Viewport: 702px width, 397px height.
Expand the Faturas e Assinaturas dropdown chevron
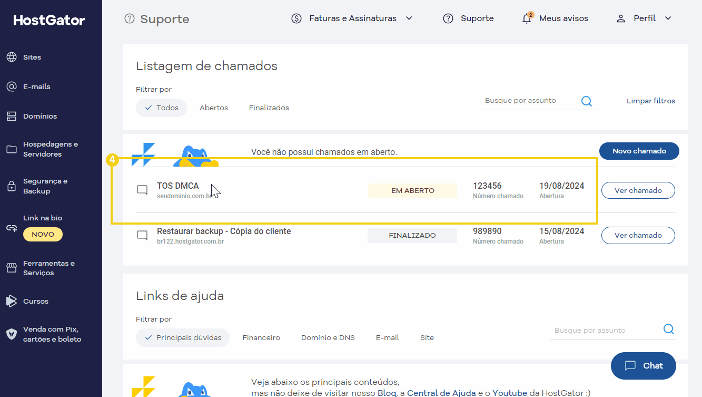click(409, 18)
